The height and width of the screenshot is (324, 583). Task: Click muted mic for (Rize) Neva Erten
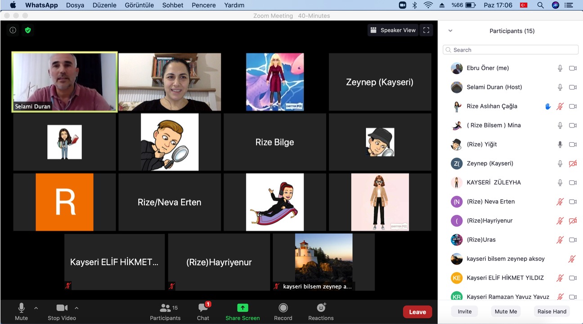[560, 201]
